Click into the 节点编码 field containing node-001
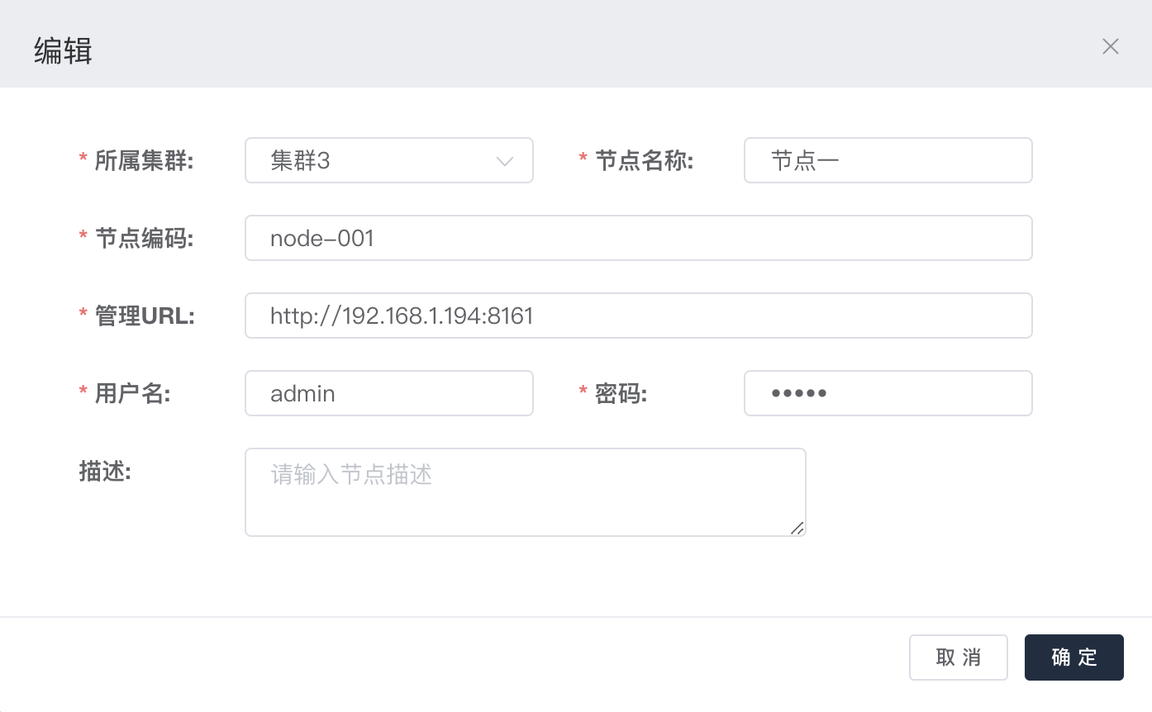Viewport: 1152px width, 712px height. click(x=638, y=238)
